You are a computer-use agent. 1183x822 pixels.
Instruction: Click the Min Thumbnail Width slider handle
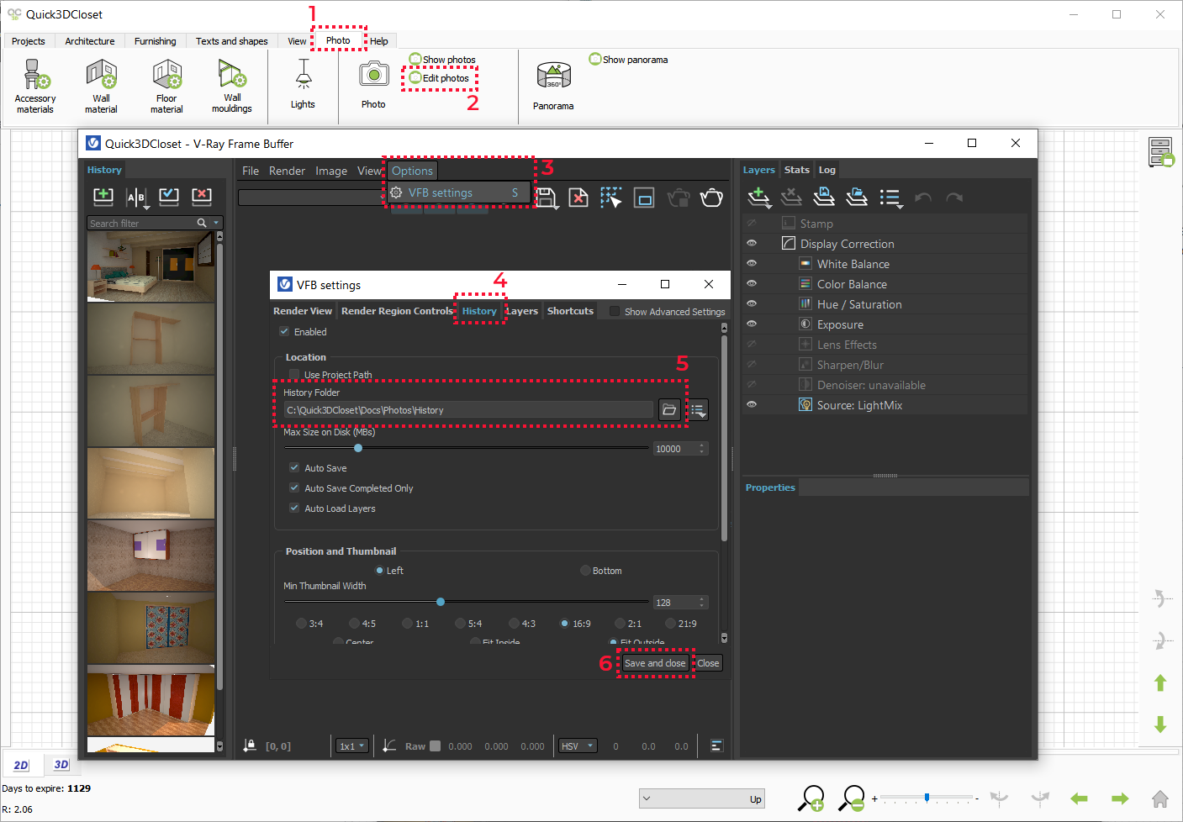point(441,602)
